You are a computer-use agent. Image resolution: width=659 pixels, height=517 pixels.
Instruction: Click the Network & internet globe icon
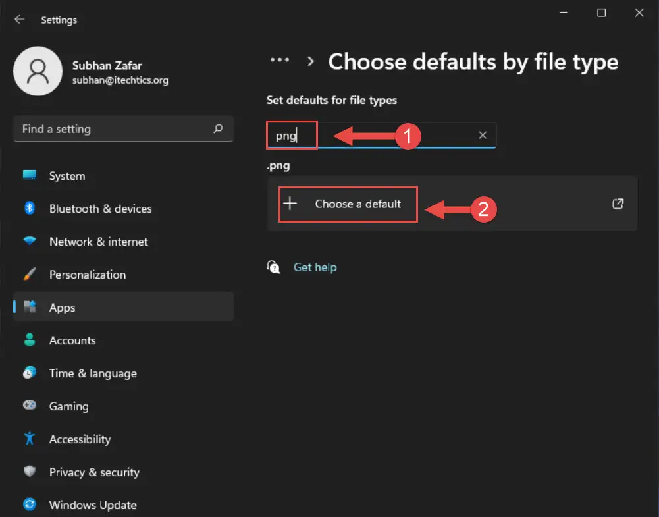pyautogui.click(x=30, y=242)
